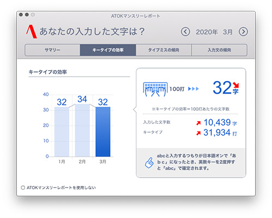This screenshot has height=218, width=272.
Task: Open the 入力文の傾向 tab
Action: [x=219, y=50]
